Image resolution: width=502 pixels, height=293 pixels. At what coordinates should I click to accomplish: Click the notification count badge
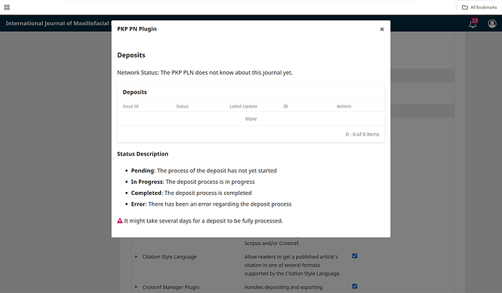coord(476,20)
